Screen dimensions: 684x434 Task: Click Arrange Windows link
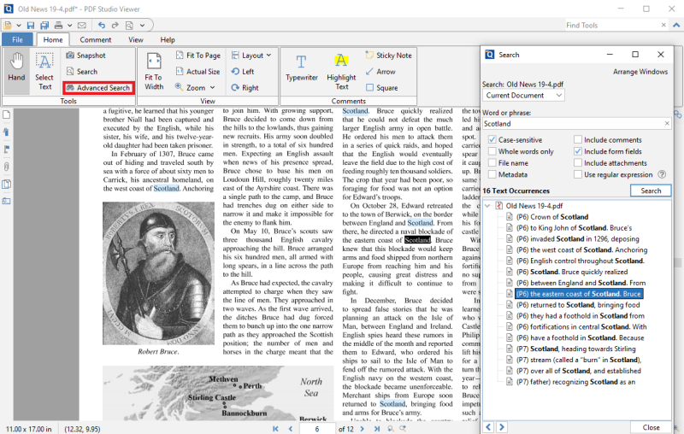(640, 72)
